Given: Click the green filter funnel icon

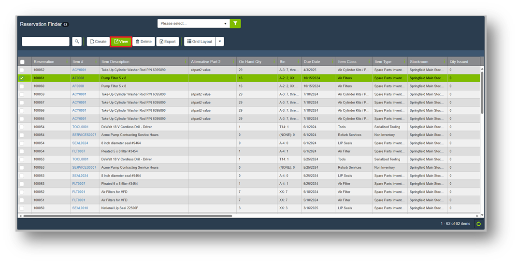Looking at the screenshot, I should click(235, 23).
